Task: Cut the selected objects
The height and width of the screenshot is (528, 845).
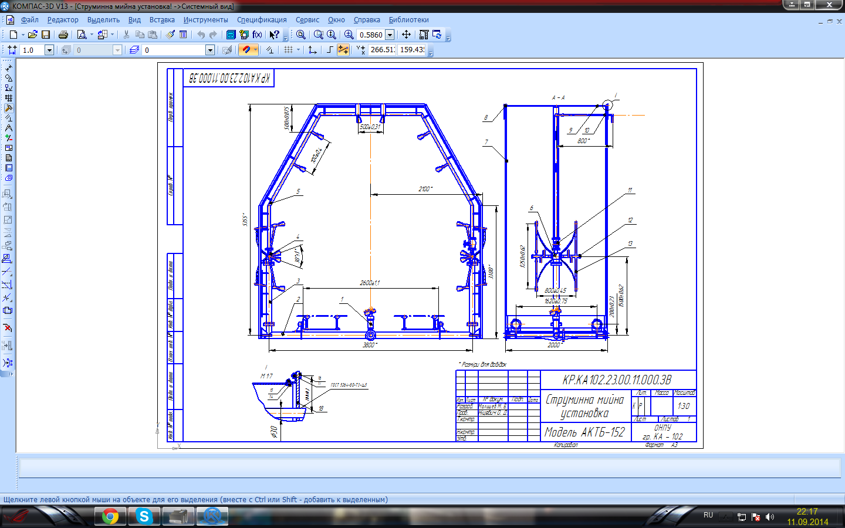Action: (x=126, y=35)
